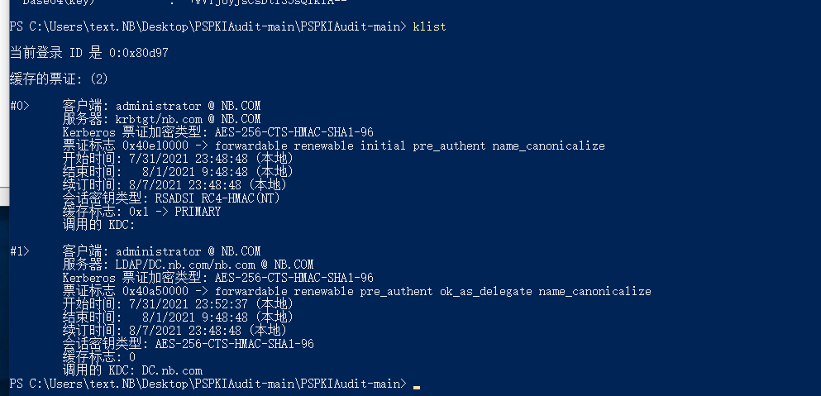
Task: Click the initial flag in ticket #0
Action: pyautogui.click(x=383, y=146)
